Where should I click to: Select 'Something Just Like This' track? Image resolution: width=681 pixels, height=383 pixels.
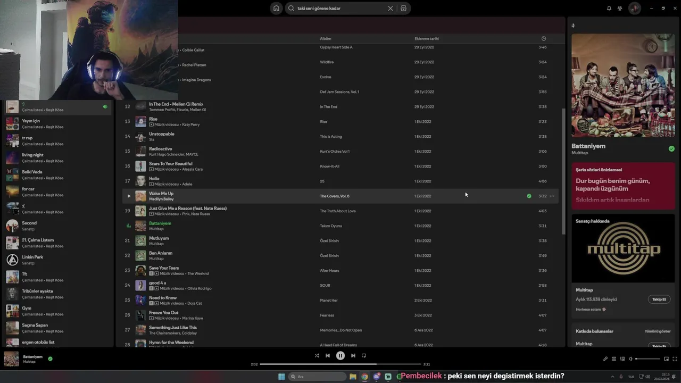coord(340,330)
